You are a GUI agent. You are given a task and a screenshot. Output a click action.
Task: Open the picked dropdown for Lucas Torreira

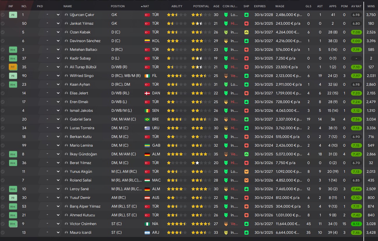tap(58, 128)
